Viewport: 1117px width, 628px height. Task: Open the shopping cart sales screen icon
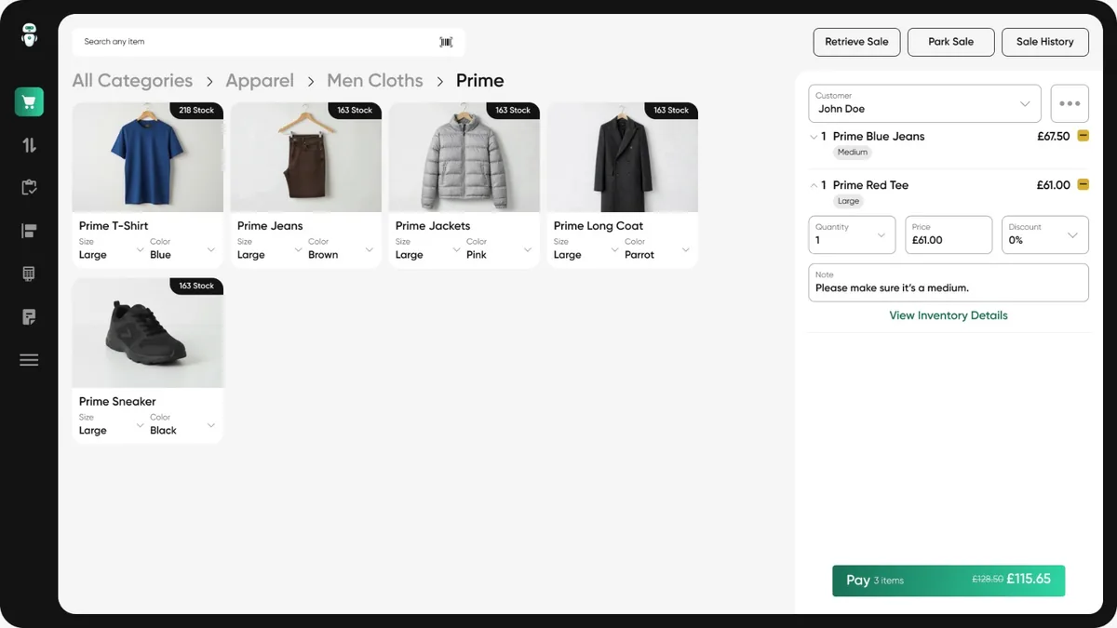(x=29, y=102)
